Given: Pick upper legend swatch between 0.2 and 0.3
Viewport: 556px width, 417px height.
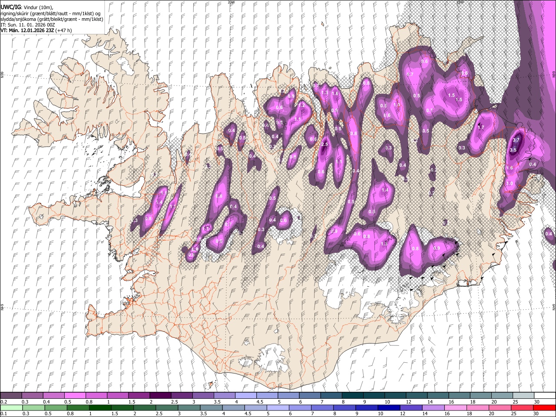Looking at the screenshot, I should point(11,396).
